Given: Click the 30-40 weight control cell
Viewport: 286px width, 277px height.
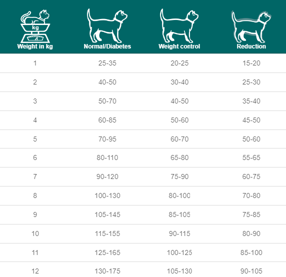Looking at the screenshot, I should (x=179, y=82).
